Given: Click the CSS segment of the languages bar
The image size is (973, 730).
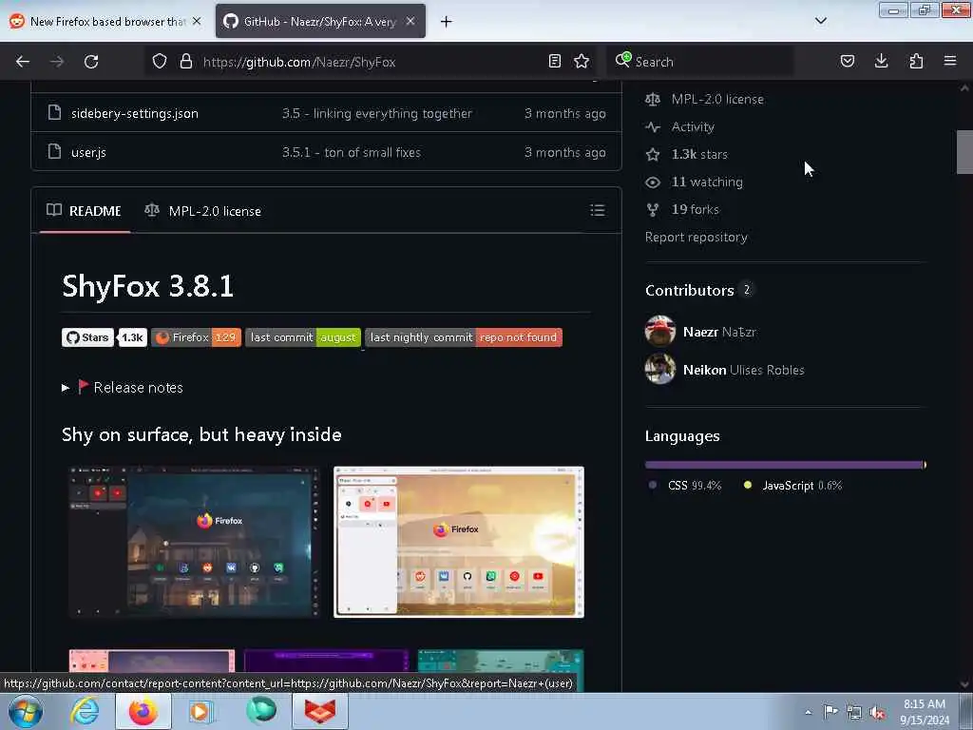Looking at the screenshot, I should [x=784, y=464].
